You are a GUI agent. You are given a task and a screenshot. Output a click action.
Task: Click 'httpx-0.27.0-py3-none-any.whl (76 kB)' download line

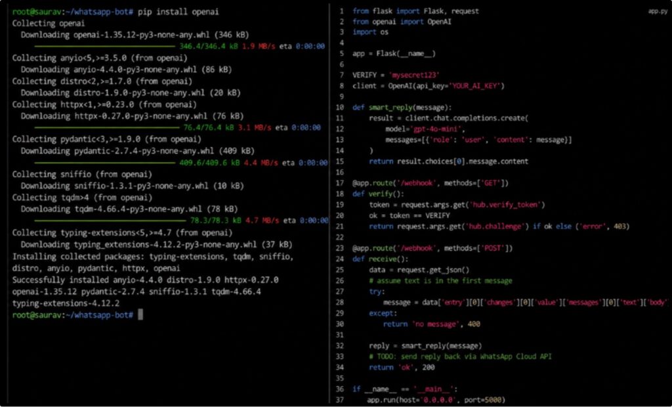pos(133,116)
